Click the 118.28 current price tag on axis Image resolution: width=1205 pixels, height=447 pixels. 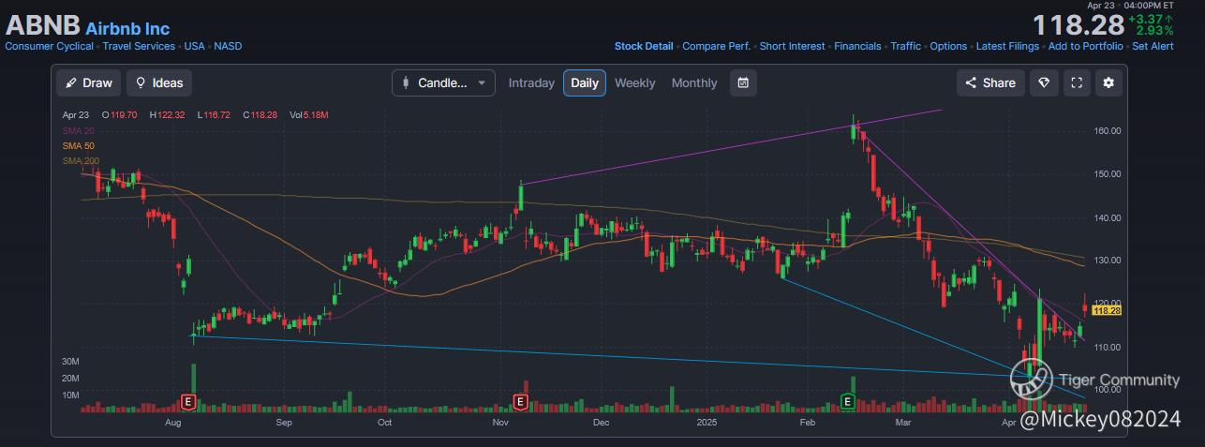pos(1108,310)
